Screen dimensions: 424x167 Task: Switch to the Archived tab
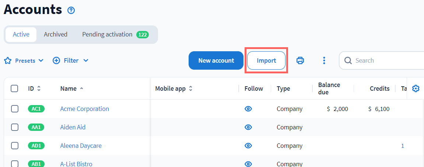56,34
